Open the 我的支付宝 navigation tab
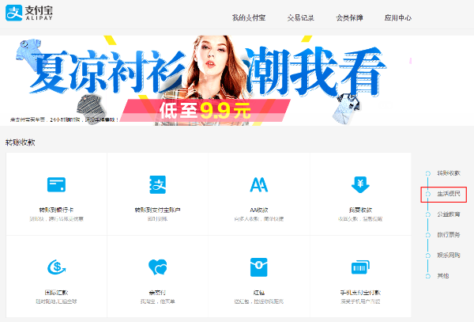This screenshot has width=474, height=322. pyautogui.click(x=250, y=17)
